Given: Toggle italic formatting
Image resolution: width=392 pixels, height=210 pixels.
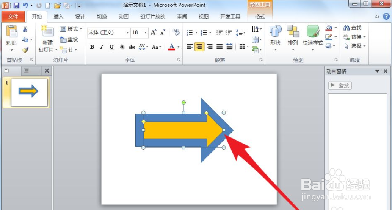Looking at the screenshot, I should pos(102,47).
